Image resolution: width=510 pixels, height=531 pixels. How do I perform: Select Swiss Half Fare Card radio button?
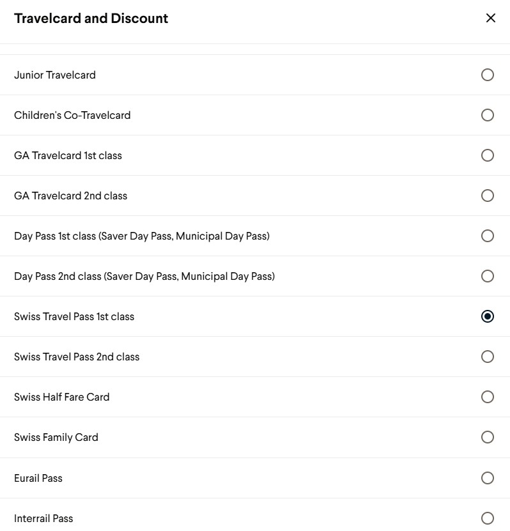coord(487,397)
